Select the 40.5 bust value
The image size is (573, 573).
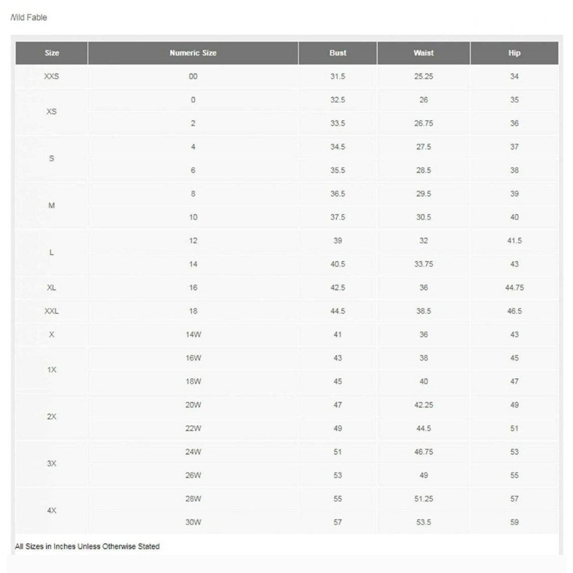point(338,264)
